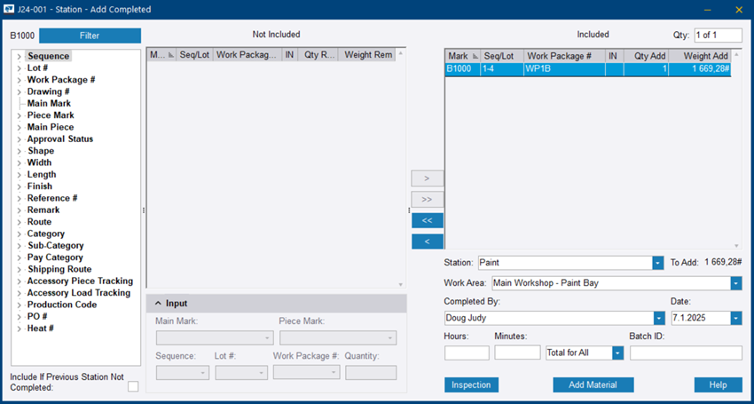The width and height of the screenshot is (754, 404).
Task: Expand the Work Package # filter node
Action: point(18,80)
